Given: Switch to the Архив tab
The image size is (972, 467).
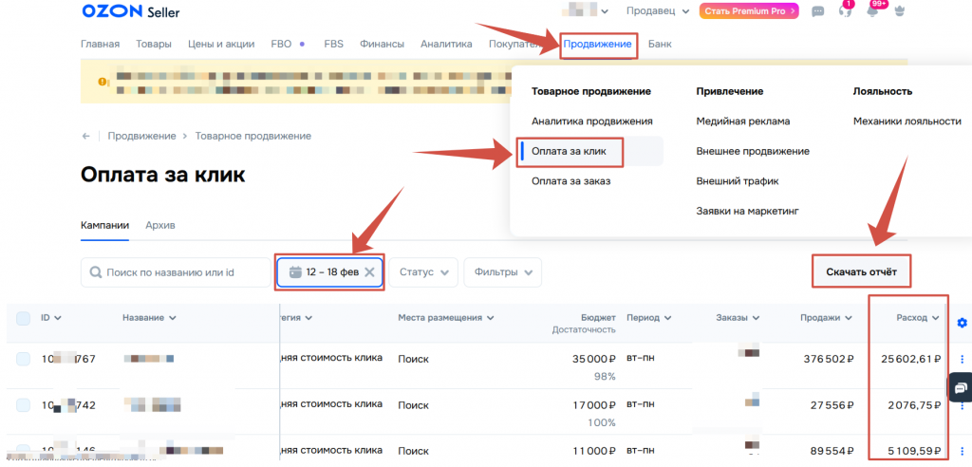Looking at the screenshot, I should point(159,225).
